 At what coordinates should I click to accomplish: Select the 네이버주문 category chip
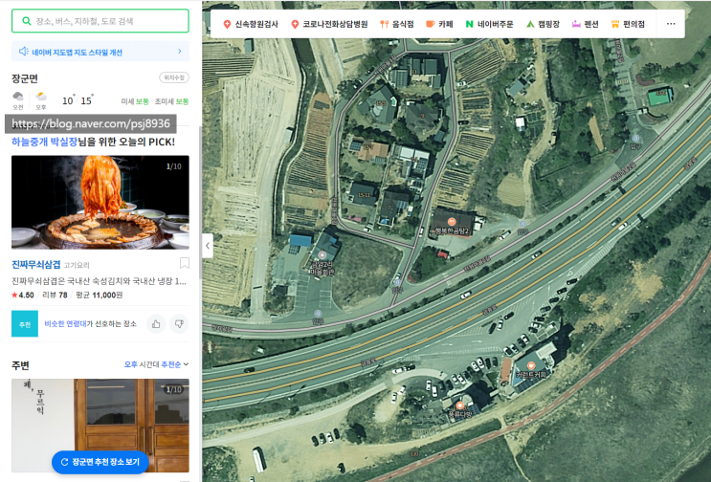[x=490, y=24]
